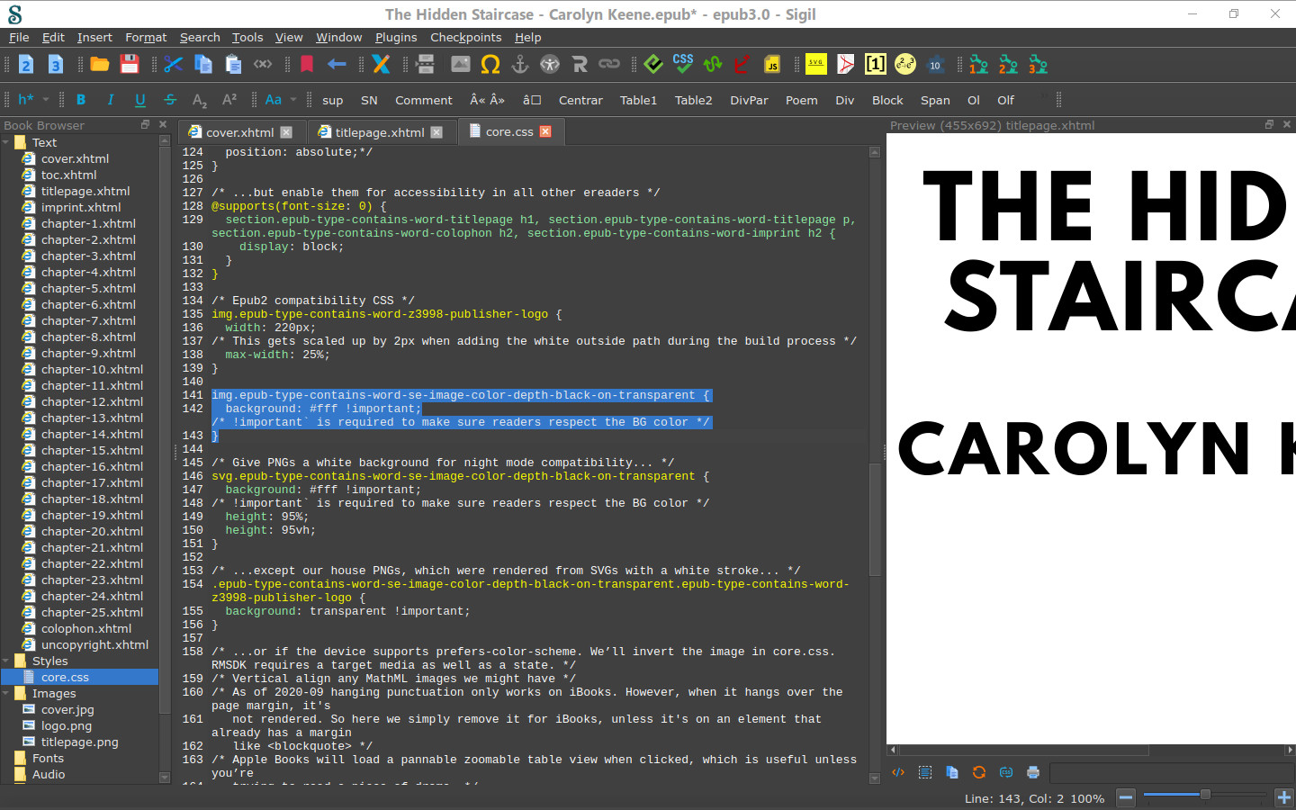
Task: Toggle bold formatting
Action: 81,100
